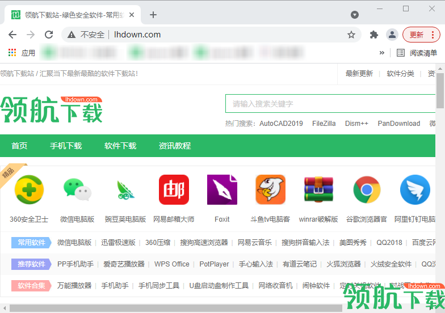Select the 软件下载 navigation tab
This screenshot has width=445, height=313.
tap(120, 146)
